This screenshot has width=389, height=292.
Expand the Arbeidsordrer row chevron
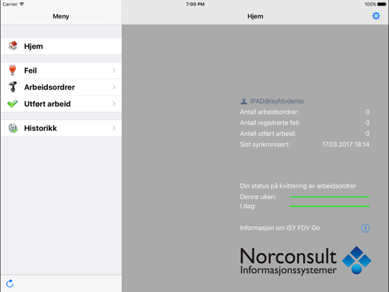(x=114, y=87)
